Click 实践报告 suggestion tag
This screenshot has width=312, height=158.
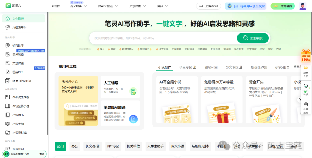tap(177, 49)
